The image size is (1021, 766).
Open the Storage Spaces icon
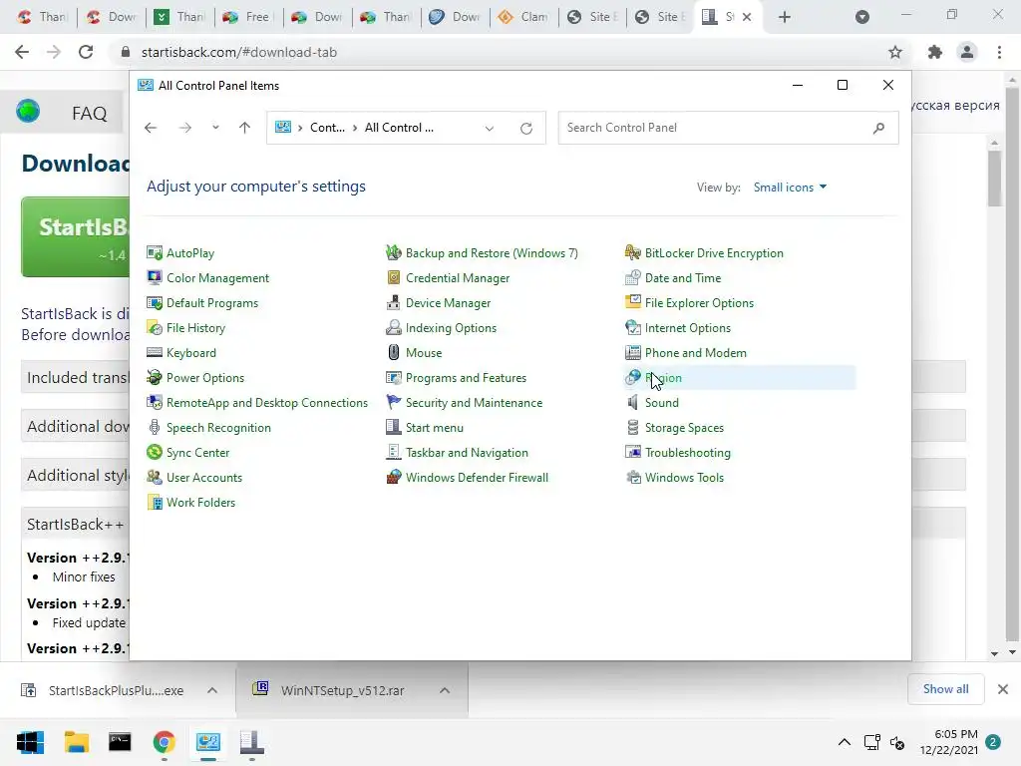[633, 427]
